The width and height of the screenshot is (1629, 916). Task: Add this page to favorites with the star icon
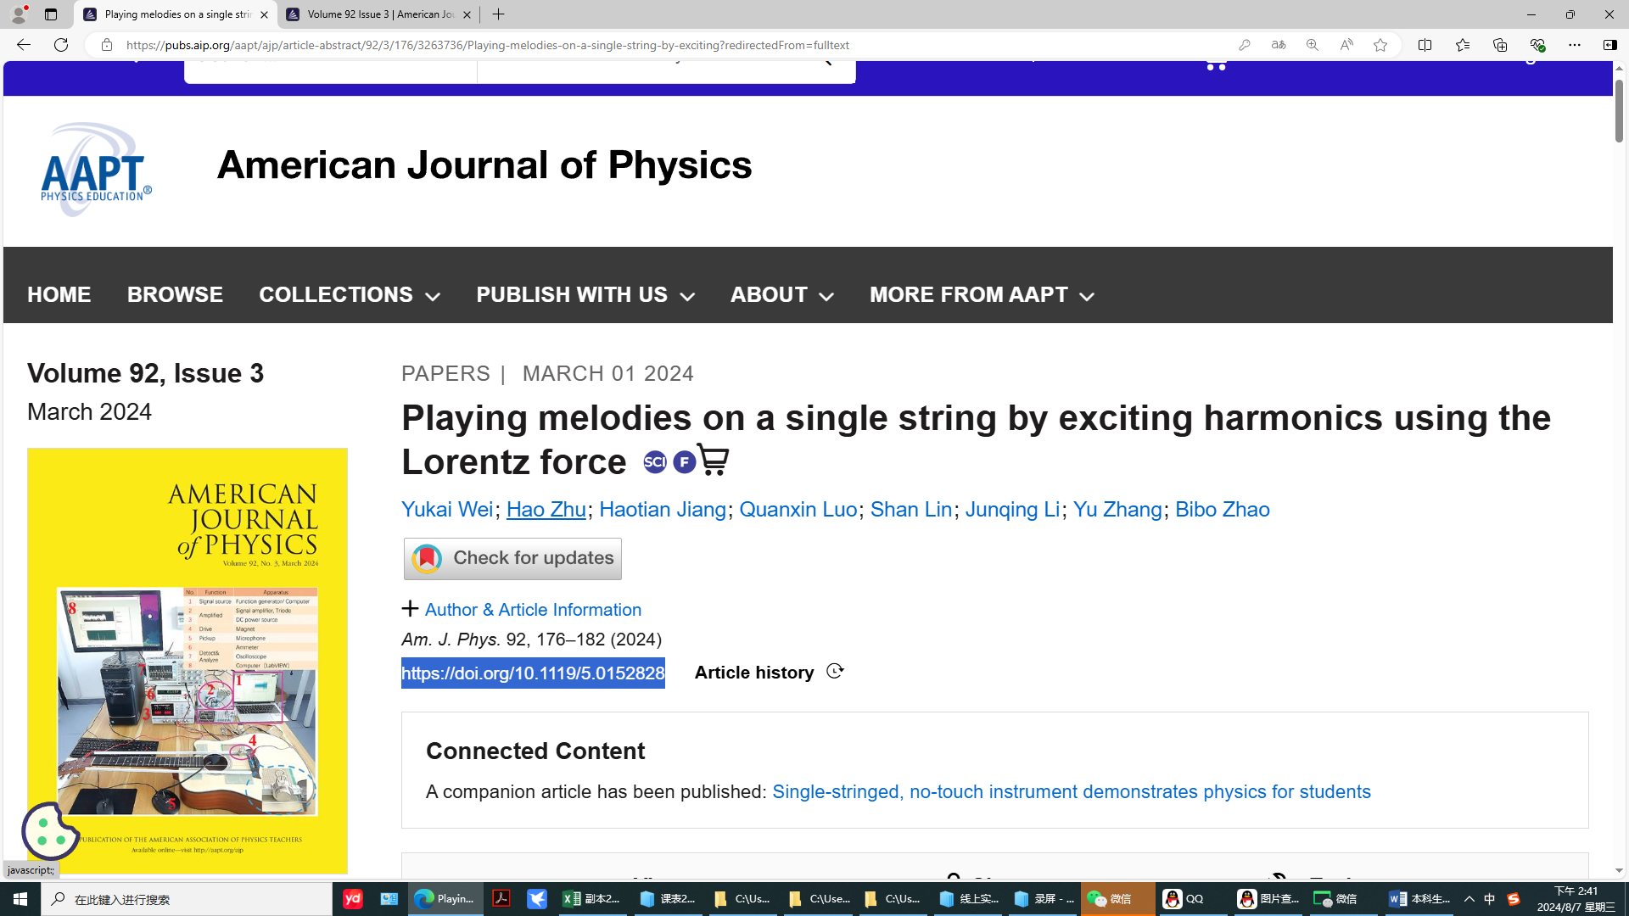point(1380,45)
